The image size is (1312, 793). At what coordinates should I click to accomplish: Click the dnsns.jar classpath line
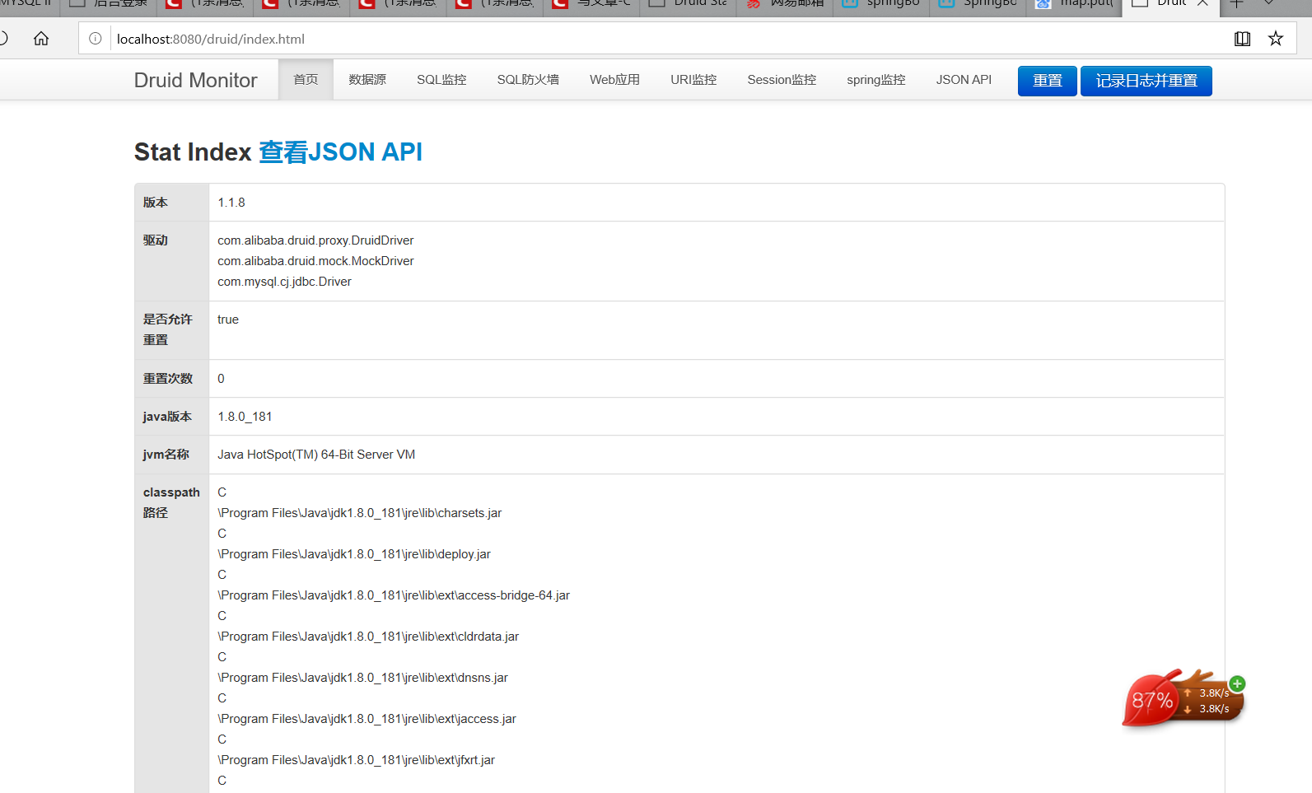click(363, 678)
